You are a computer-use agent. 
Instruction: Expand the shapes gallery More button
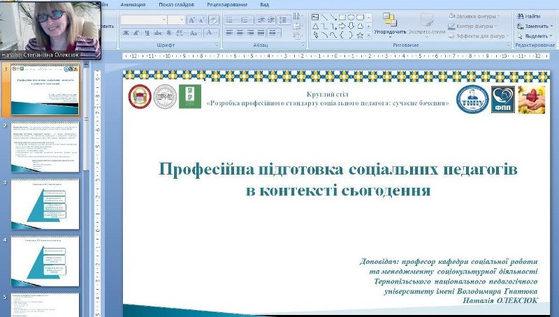369,35
